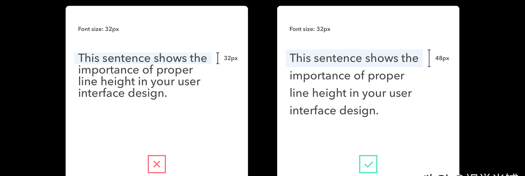Click highlighted first line in loosely spaced paragraph

click(x=354, y=58)
